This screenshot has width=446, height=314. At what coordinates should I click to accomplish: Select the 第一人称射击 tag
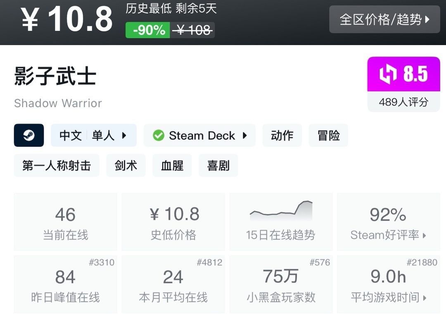click(x=57, y=166)
